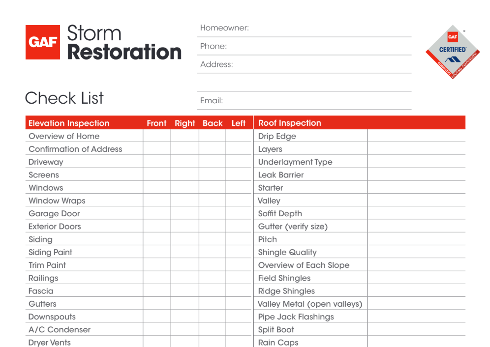Screen dimensions: 490x347
Task: Select the Valley row label
Action: [269, 201]
